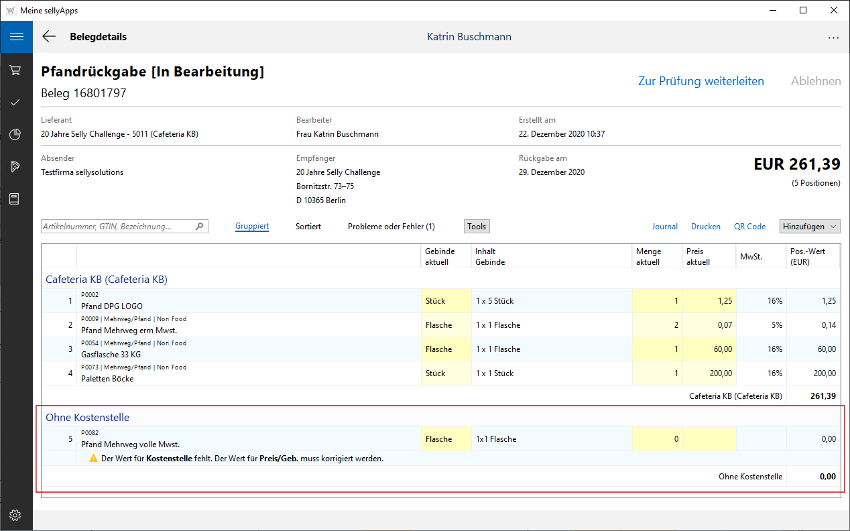850x531 pixels.
Task: Click the shopping cart sidebar icon
Action: 15,70
